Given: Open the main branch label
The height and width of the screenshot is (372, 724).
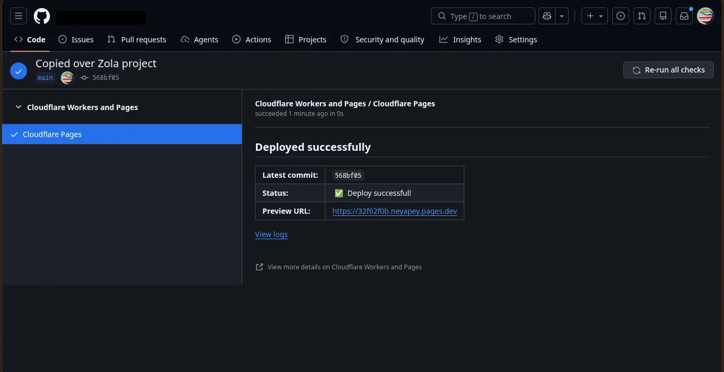Looking at the screenshot, I should point(45,78).
